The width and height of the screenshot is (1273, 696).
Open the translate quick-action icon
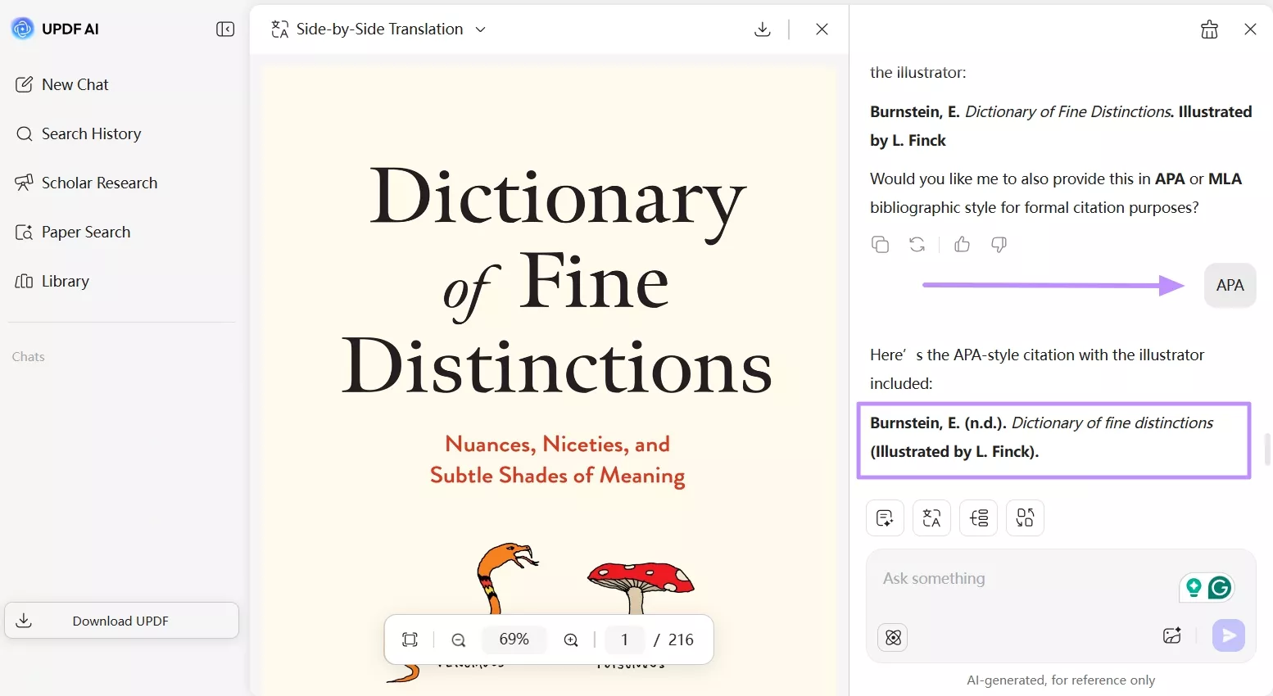coord(931,517)
